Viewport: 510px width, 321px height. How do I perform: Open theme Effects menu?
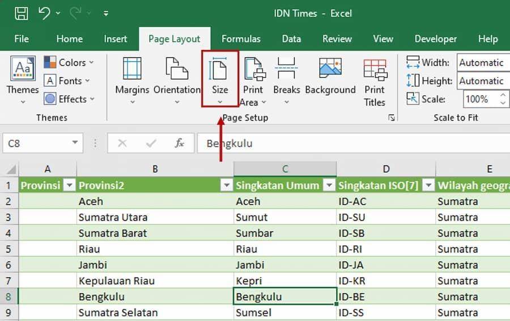[69, 99]
